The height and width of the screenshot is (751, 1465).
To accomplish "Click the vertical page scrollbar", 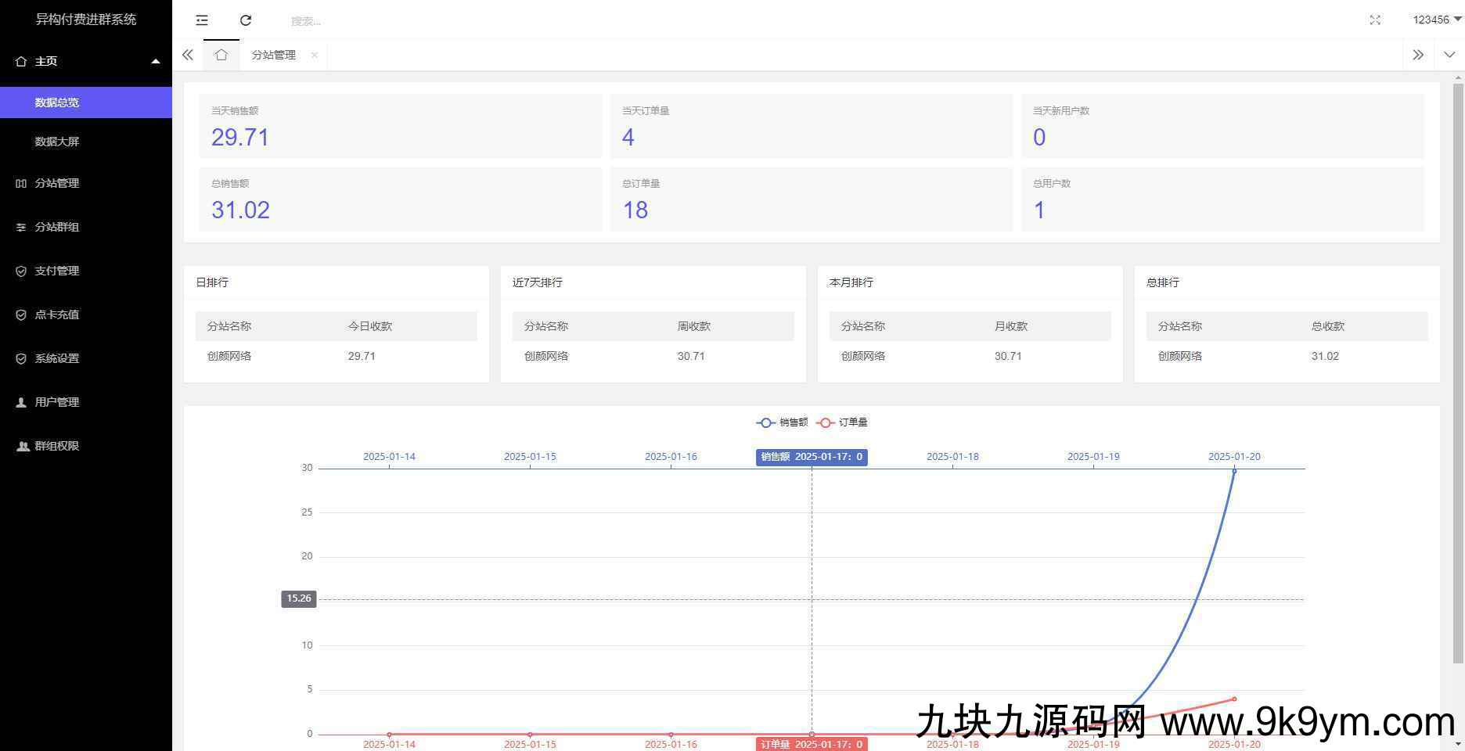I will tap(1458, 375).
